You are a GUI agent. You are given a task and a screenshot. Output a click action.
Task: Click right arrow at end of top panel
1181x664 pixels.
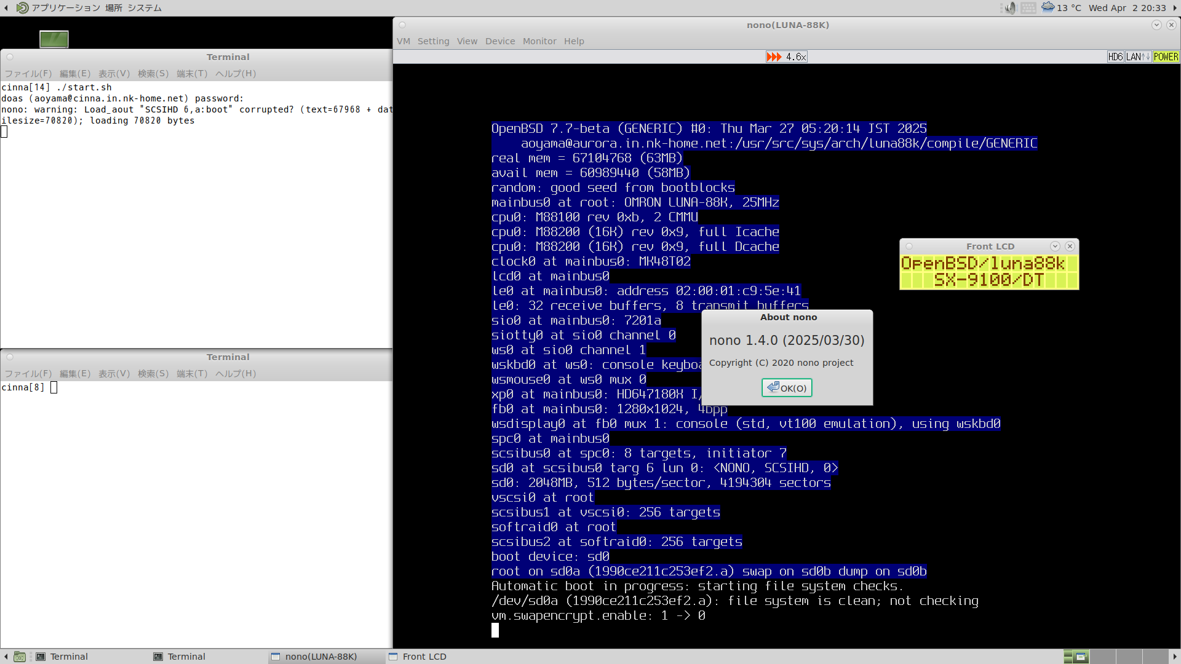pos(1175,8)
